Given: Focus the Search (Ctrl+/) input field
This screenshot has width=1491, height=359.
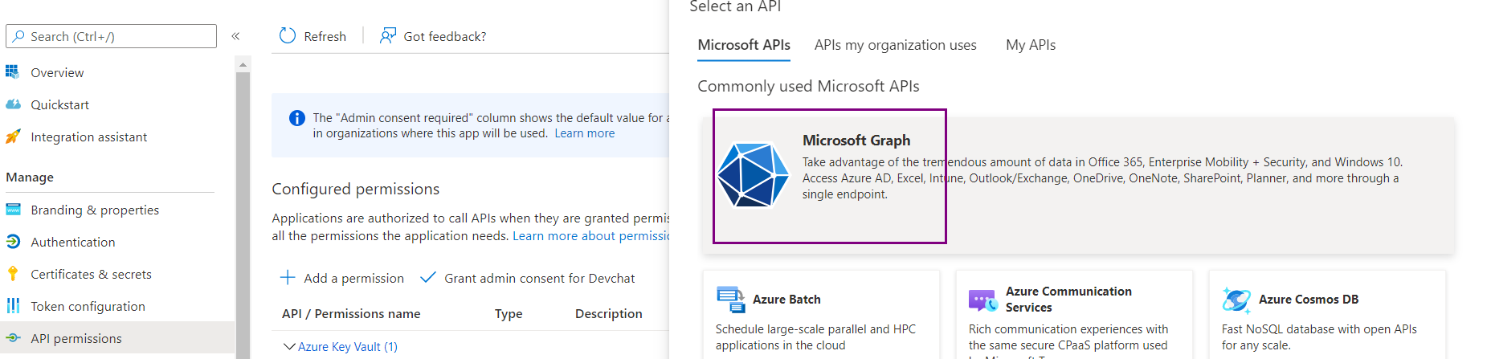Looking at the screenshot, I should [x=112, y=36].
